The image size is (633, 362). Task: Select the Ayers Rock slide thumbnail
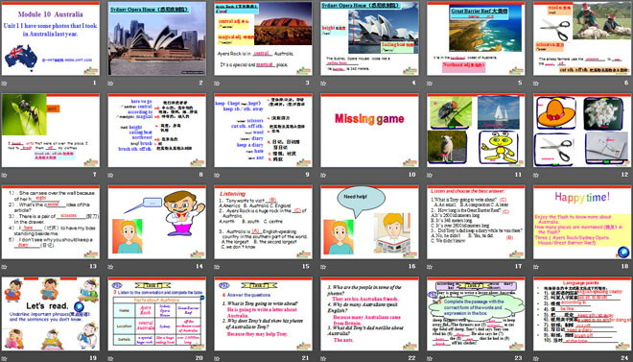click(x=263, y=38)
